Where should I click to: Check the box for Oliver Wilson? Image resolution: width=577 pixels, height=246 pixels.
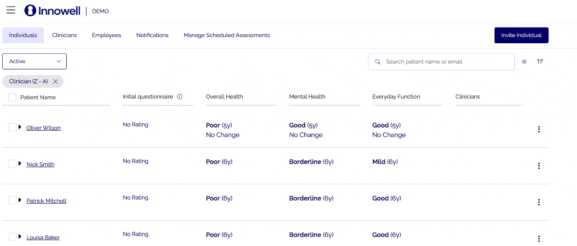[x=12, y=128]
